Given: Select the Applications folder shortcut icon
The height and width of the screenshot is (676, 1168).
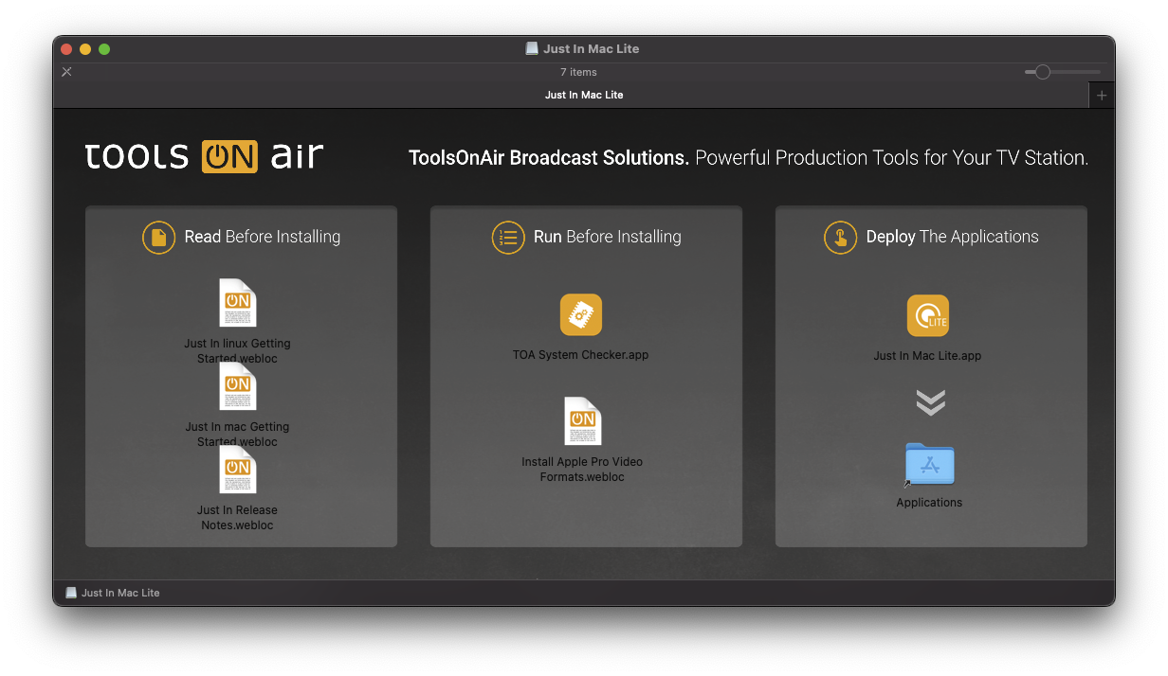Looking at the screenshot, I should coord(929,465).
